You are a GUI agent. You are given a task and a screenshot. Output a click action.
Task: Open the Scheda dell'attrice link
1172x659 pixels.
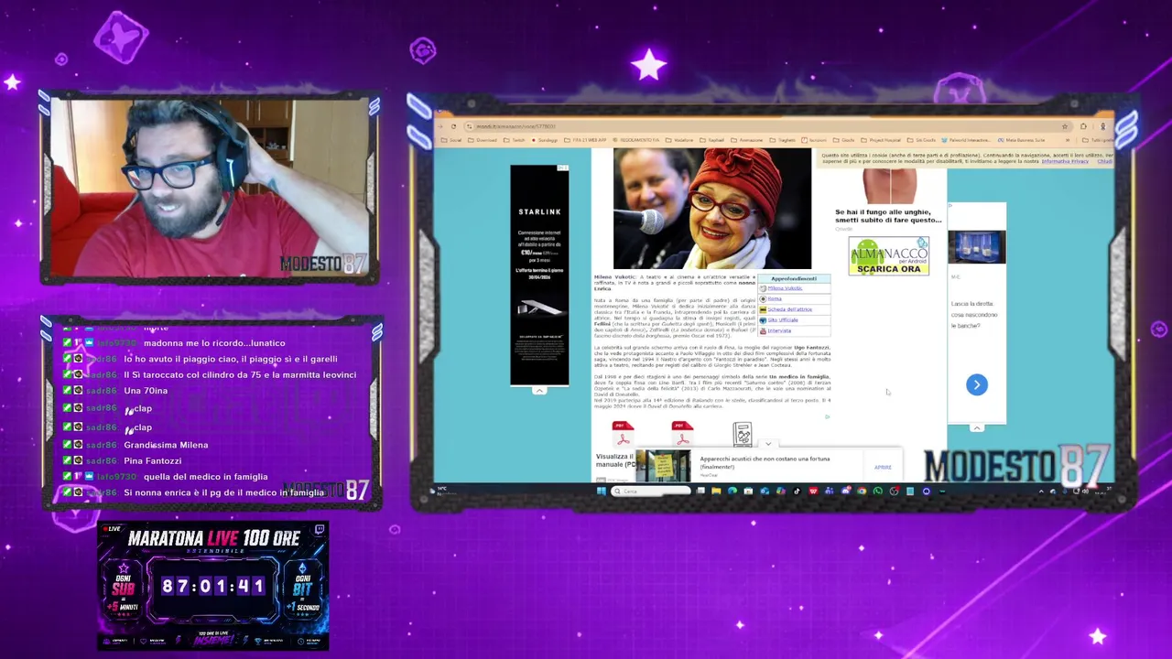(x=790, y=309)
